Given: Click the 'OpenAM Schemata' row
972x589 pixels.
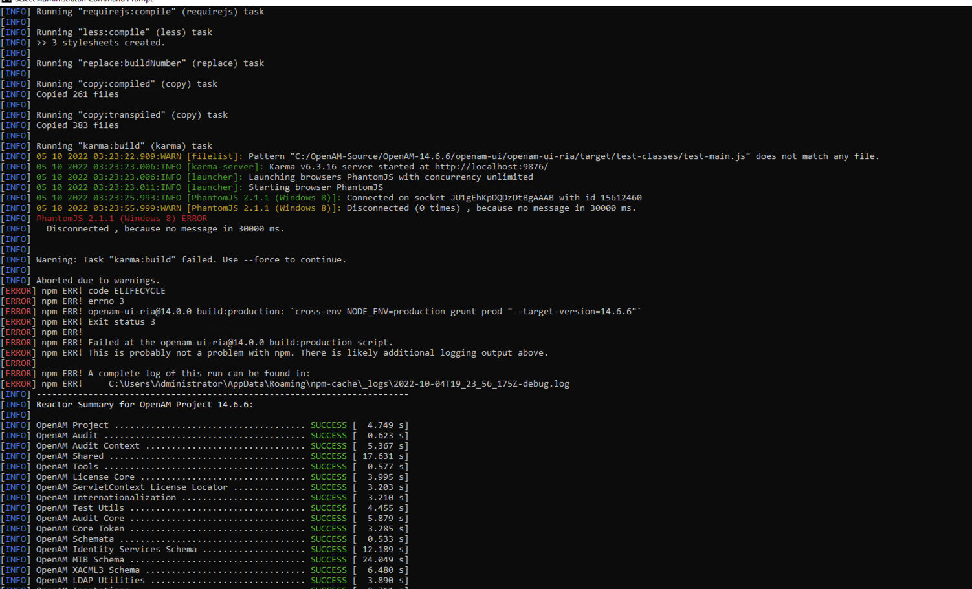Looking at the screenshot, I should 204,539.
